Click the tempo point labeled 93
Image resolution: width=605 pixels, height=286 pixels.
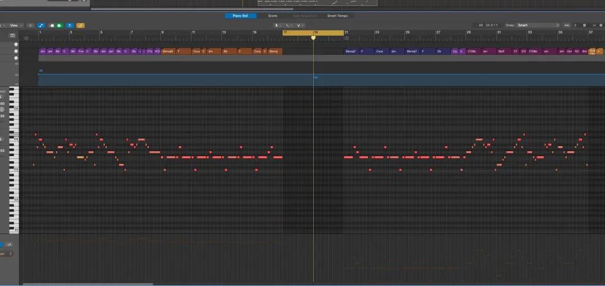point(40,71)
